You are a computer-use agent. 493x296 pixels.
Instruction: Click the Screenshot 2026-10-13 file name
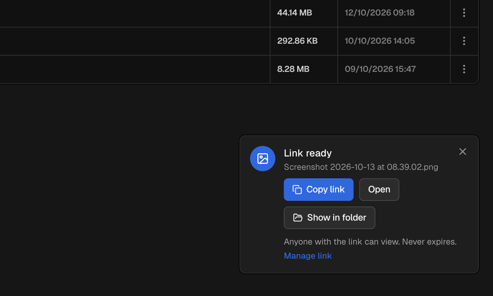(x=361, y=167)
